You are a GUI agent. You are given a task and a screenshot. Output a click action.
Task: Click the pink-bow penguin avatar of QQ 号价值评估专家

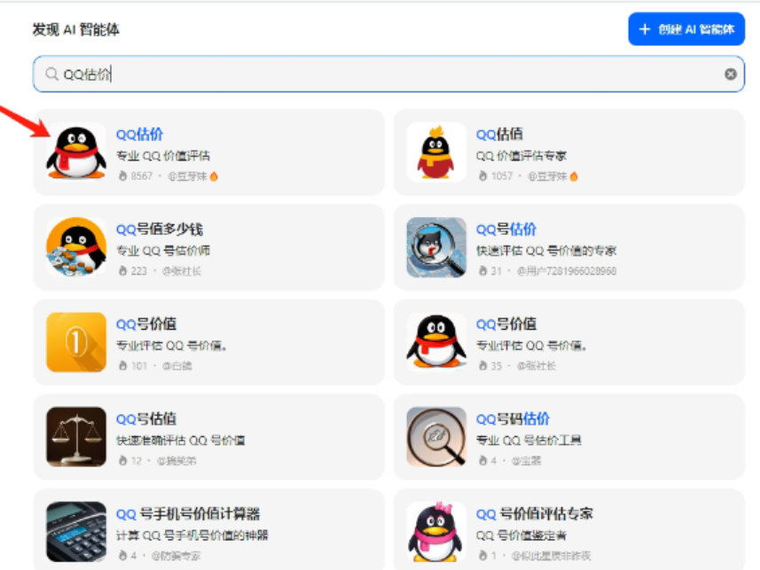click(x=436, y=532)
